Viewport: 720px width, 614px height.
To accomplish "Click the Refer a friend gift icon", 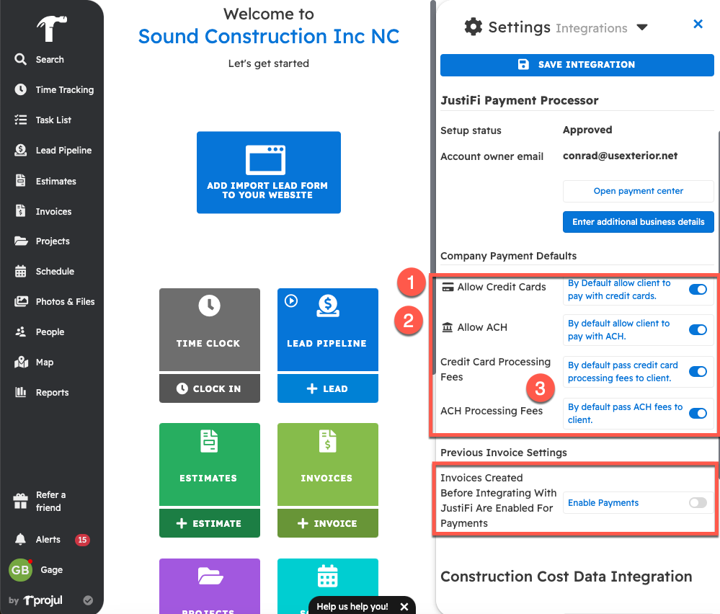I will point(21,501).
